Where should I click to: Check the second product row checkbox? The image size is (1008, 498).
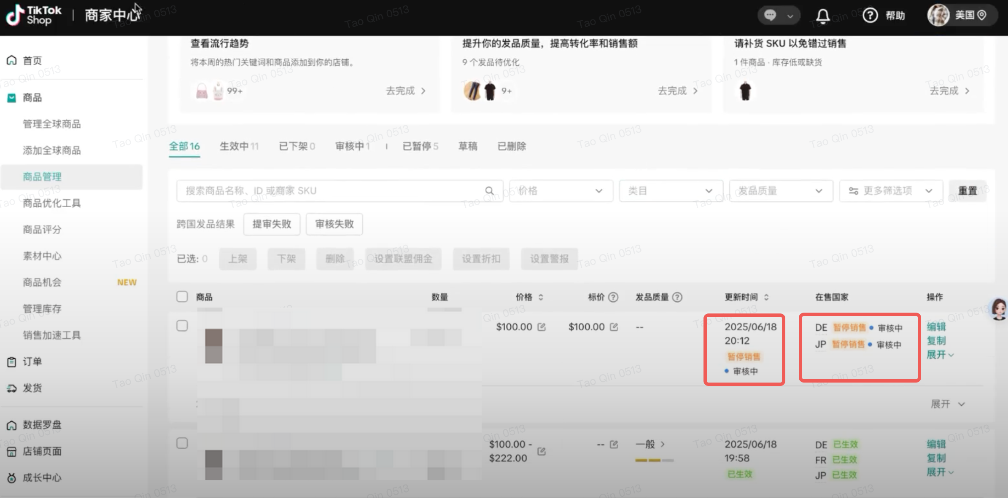tap(182, 443)
